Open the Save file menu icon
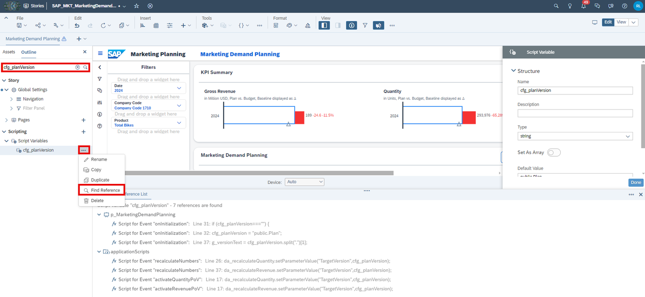 click(x=19, y=25)
